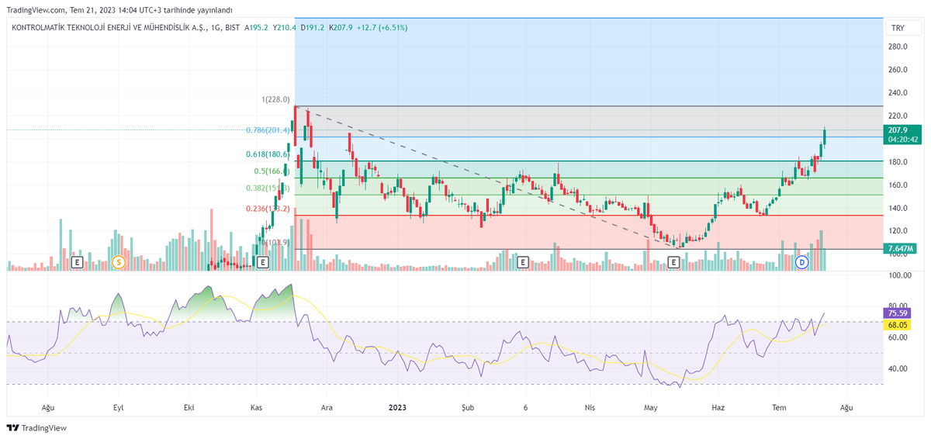931x439 pixels.
Task: Click the 207.9 current price tag
Action: click(x=902, y=134)
